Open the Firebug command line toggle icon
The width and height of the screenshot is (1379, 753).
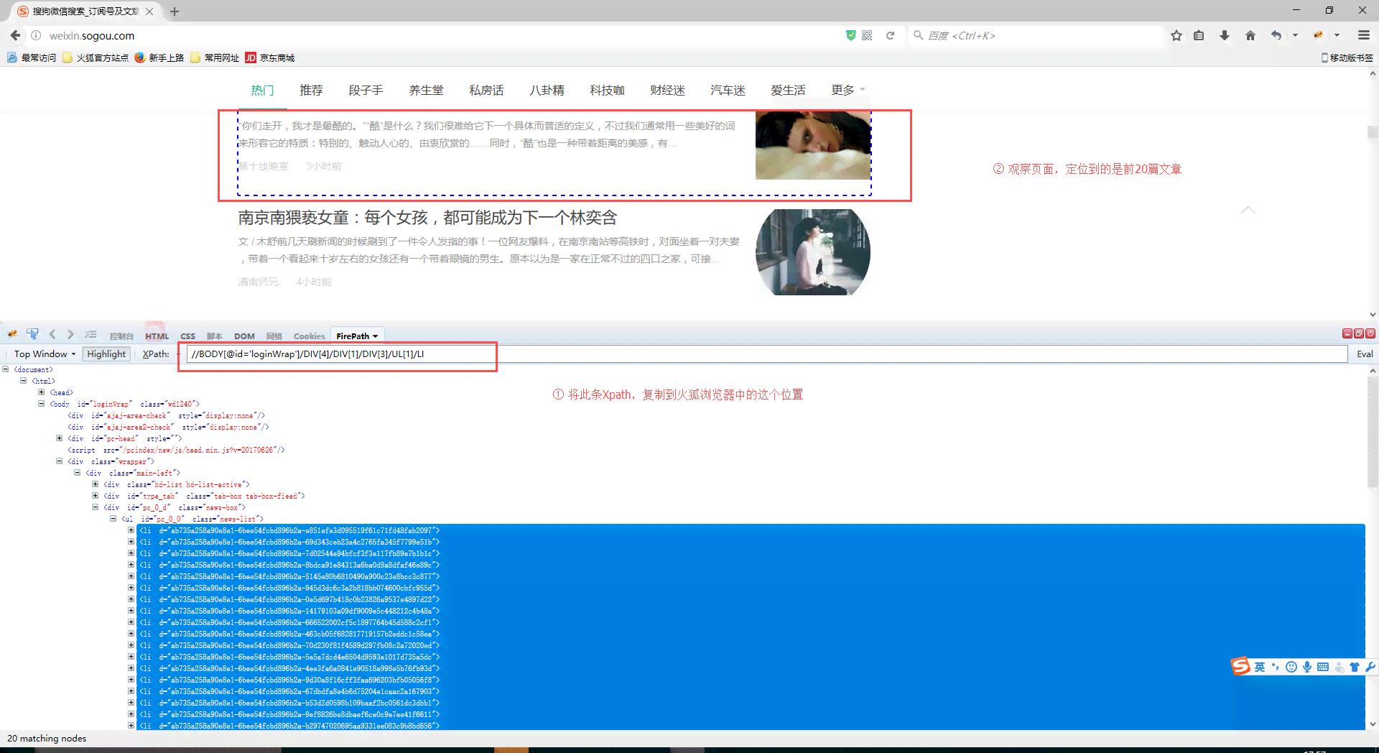click(x=90, y=334)
